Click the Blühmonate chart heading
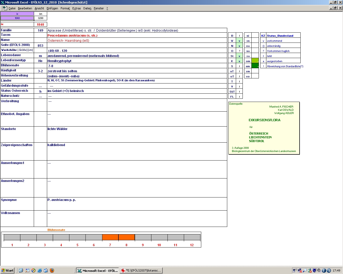Screen dimensions: 343x274 [56, 230]
